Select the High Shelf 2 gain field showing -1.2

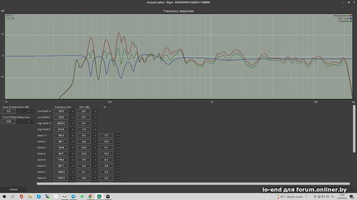click(83, 129)
